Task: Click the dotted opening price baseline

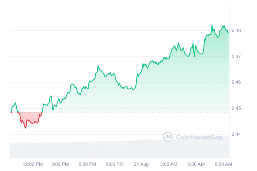Action: click(x=120, y=112)
